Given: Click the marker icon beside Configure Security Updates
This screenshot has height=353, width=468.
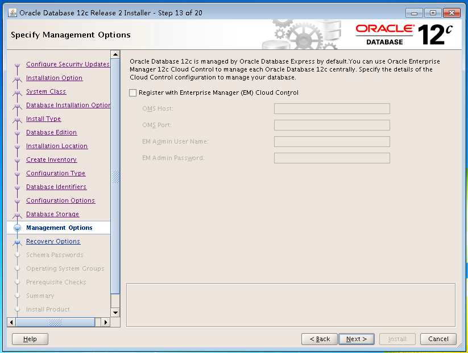Looking at the screenshot, I should click(x=17, y=64).
